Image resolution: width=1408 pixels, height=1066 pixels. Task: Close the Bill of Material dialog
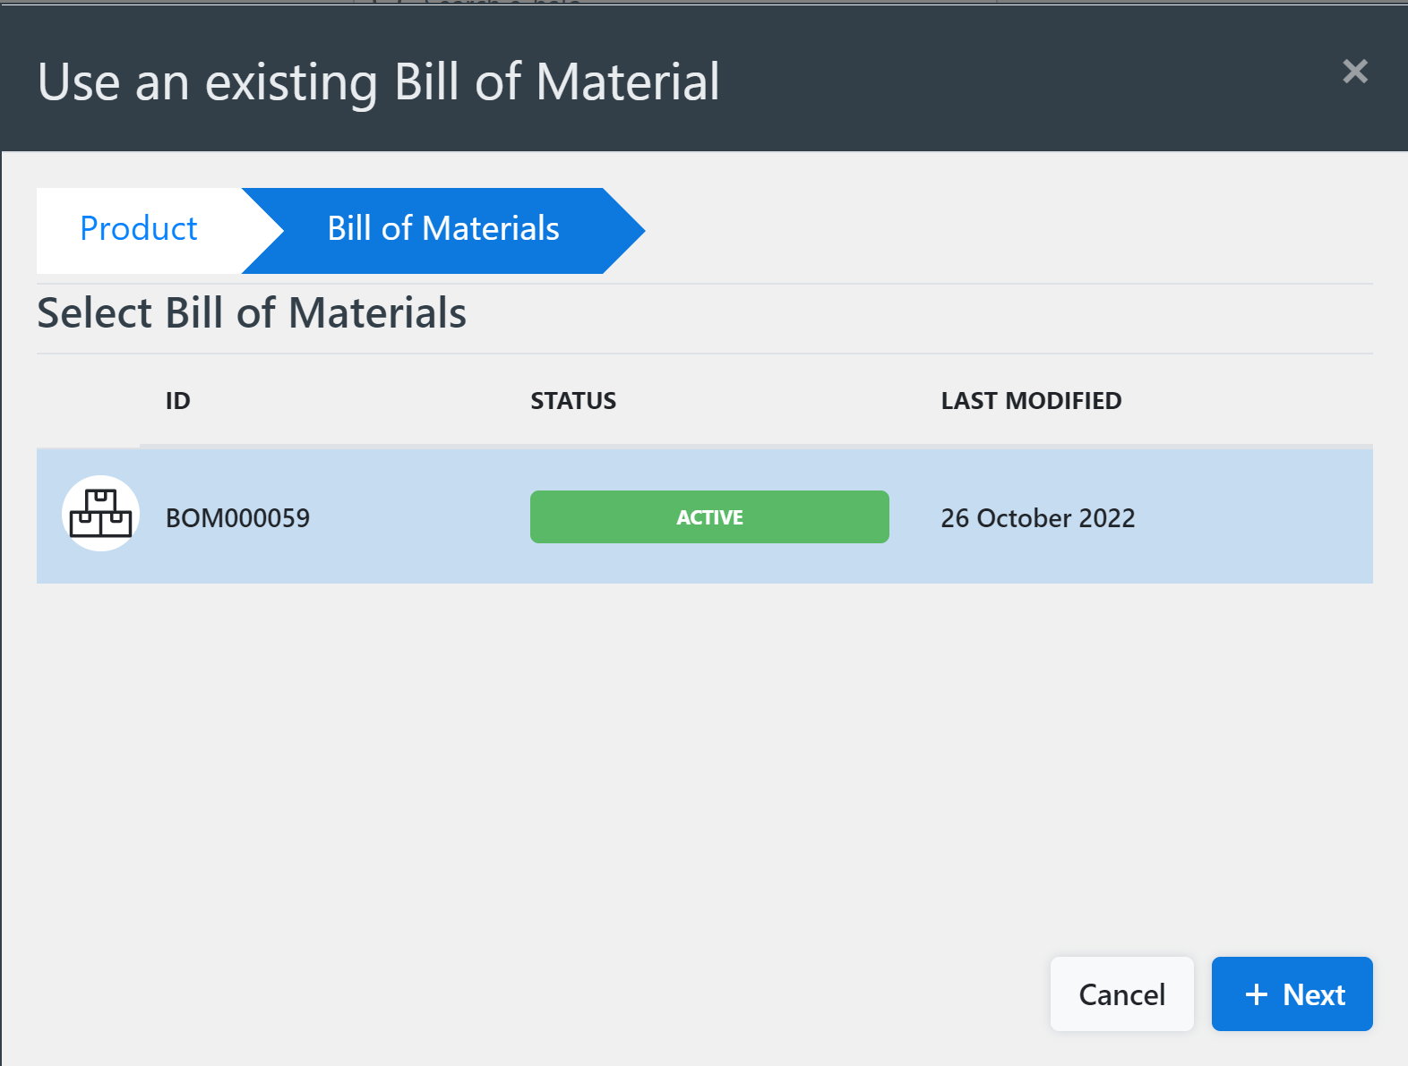(1355, 71)
